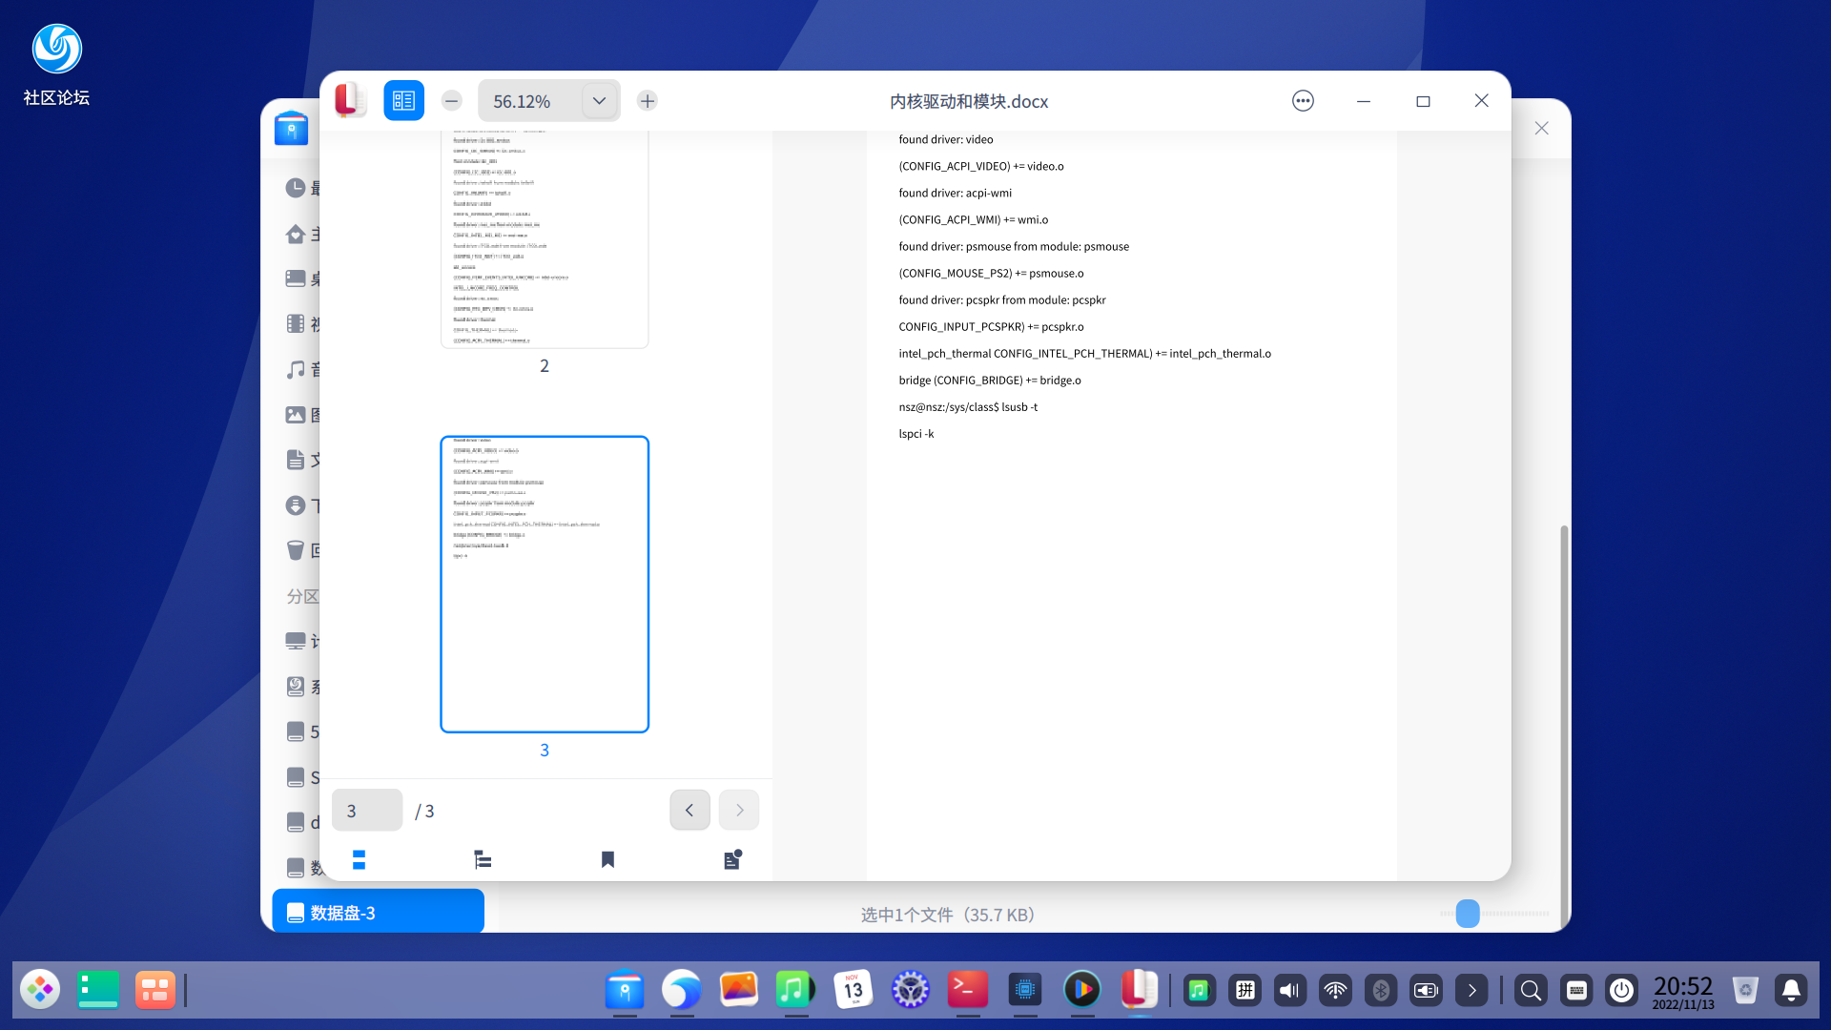Open the zoom percentage dropdown
This screenshot has height=1030, width=1831.
599,100
